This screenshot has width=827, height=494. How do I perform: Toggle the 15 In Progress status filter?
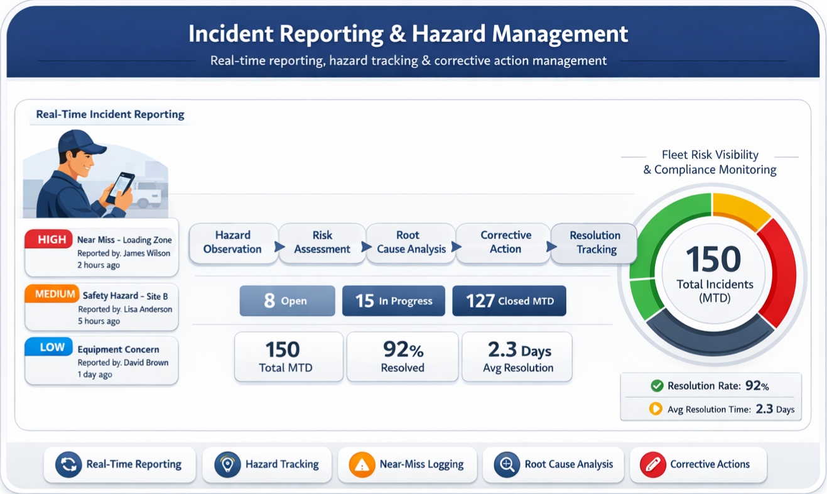(393, 300)
